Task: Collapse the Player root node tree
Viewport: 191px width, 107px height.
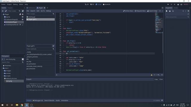Action: point(2,14)
